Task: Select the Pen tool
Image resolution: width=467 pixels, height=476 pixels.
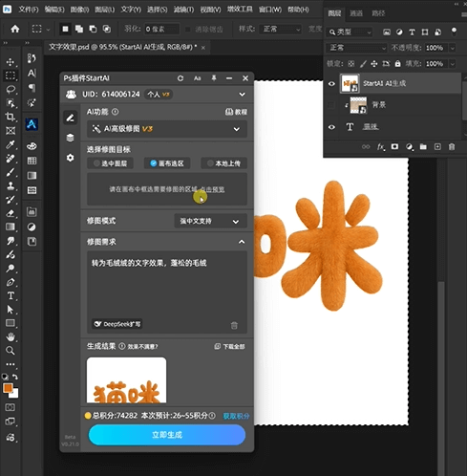Action: pos(11,282)
